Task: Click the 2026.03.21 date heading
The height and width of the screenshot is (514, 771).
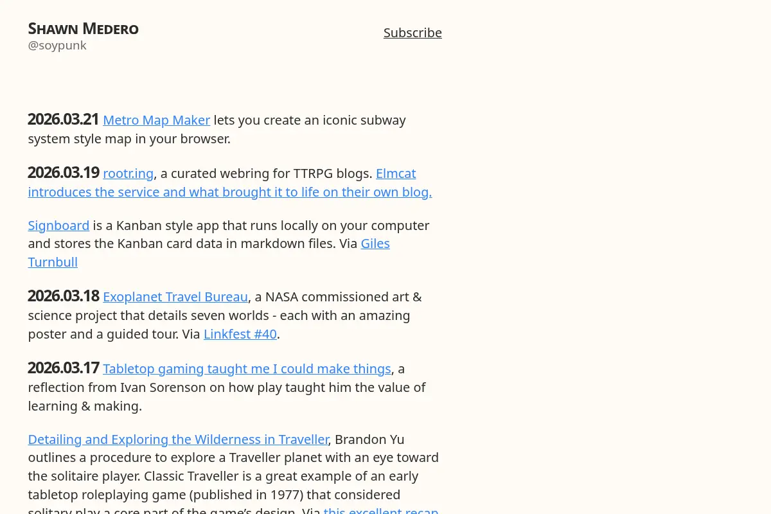Action: (64, 120)
